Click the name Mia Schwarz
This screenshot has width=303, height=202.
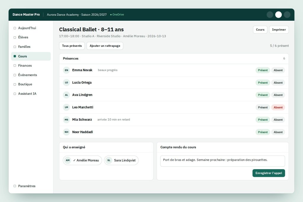(x=82, y=119)
